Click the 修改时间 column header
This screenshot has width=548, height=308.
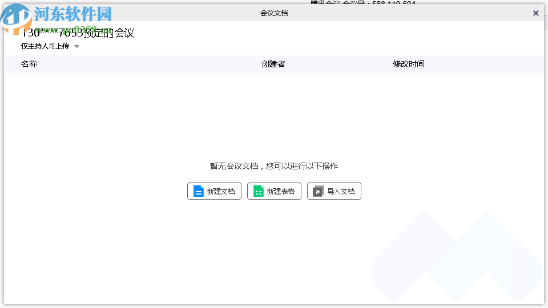(409, 64)
